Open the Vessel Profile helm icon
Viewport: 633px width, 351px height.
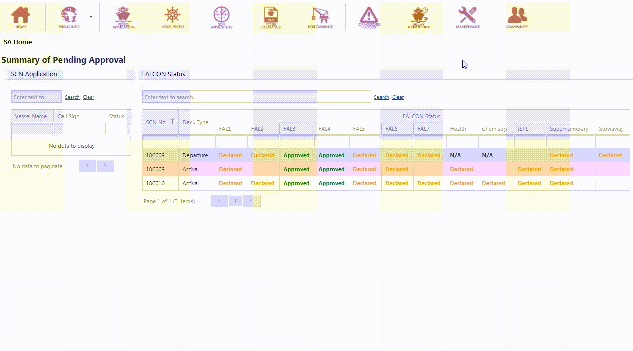172,17
